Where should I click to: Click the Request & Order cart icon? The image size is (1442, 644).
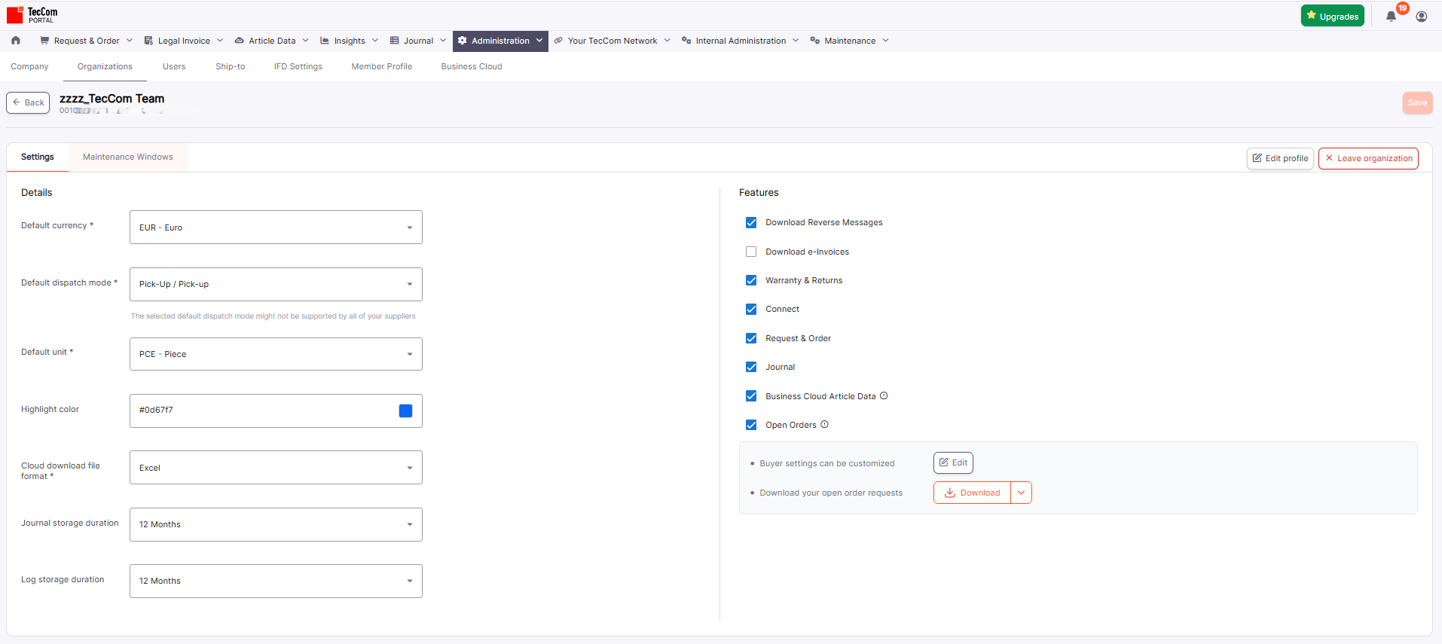(x=44, y=41)
